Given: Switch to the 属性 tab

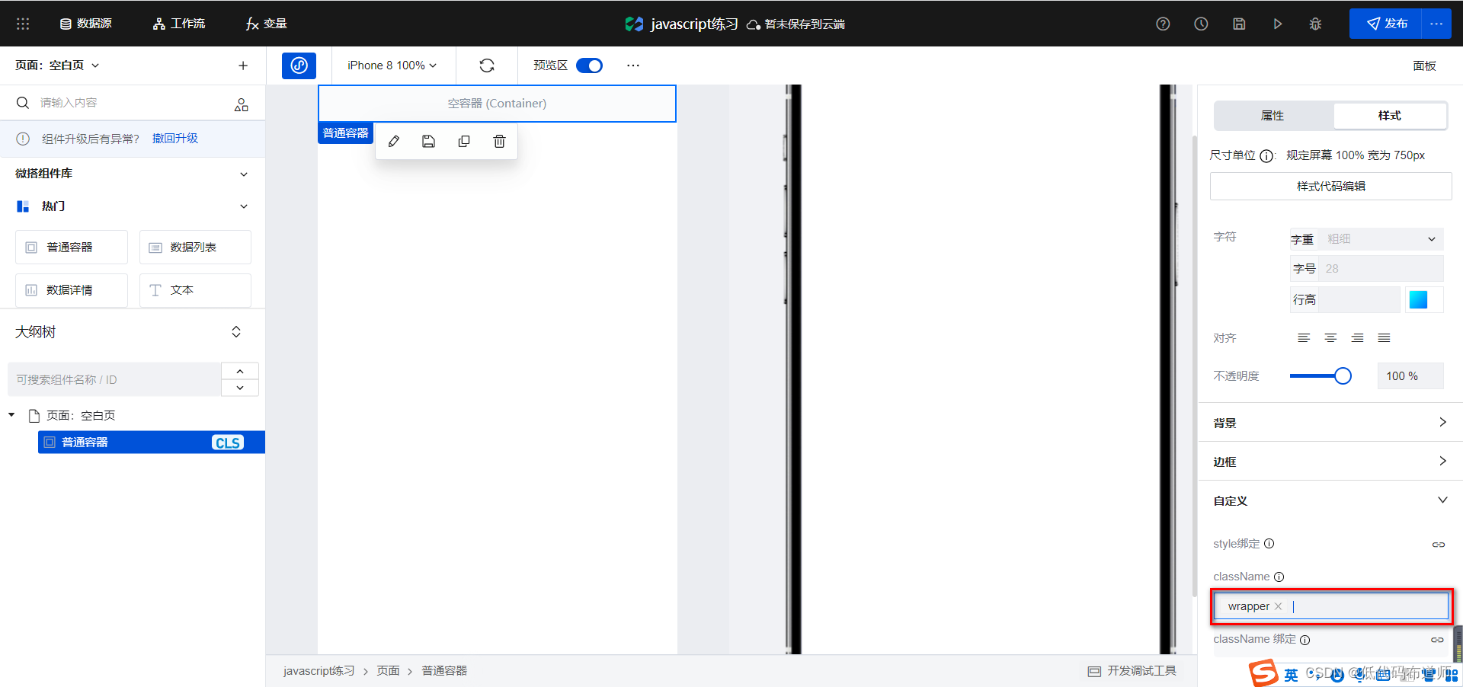Looking at the screenshot, I should pos(1273,116).
